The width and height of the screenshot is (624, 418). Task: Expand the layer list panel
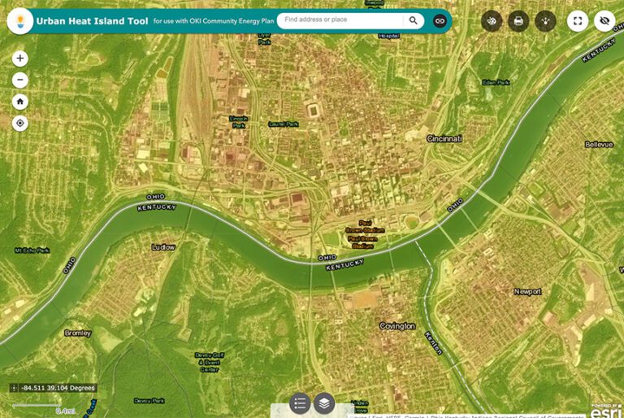pyautogui.click(x=324, y=403)
